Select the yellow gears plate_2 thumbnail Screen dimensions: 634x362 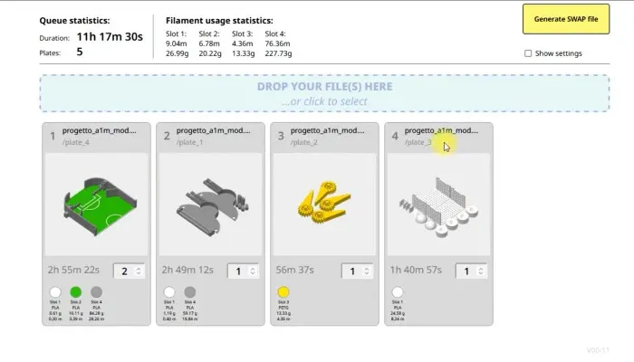324,205
